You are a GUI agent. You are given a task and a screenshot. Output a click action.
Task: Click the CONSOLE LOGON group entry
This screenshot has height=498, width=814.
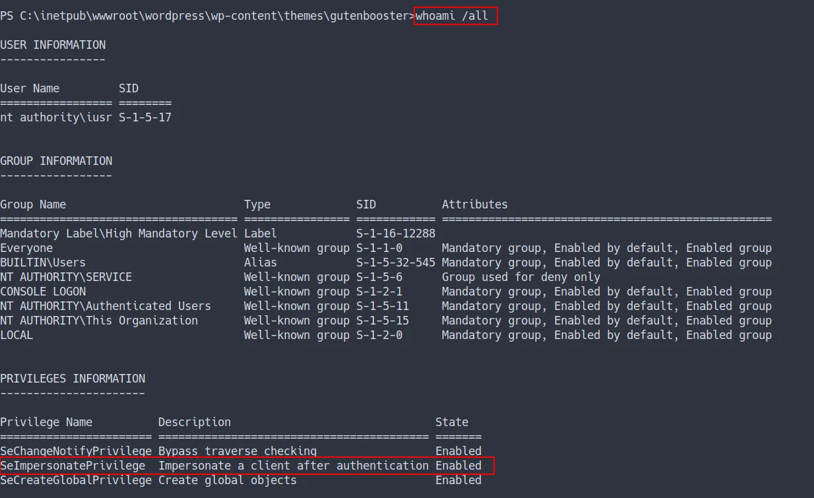(x=43, y=292)
